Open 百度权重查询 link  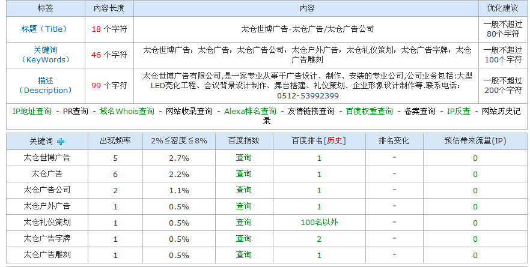pos(370,111)
